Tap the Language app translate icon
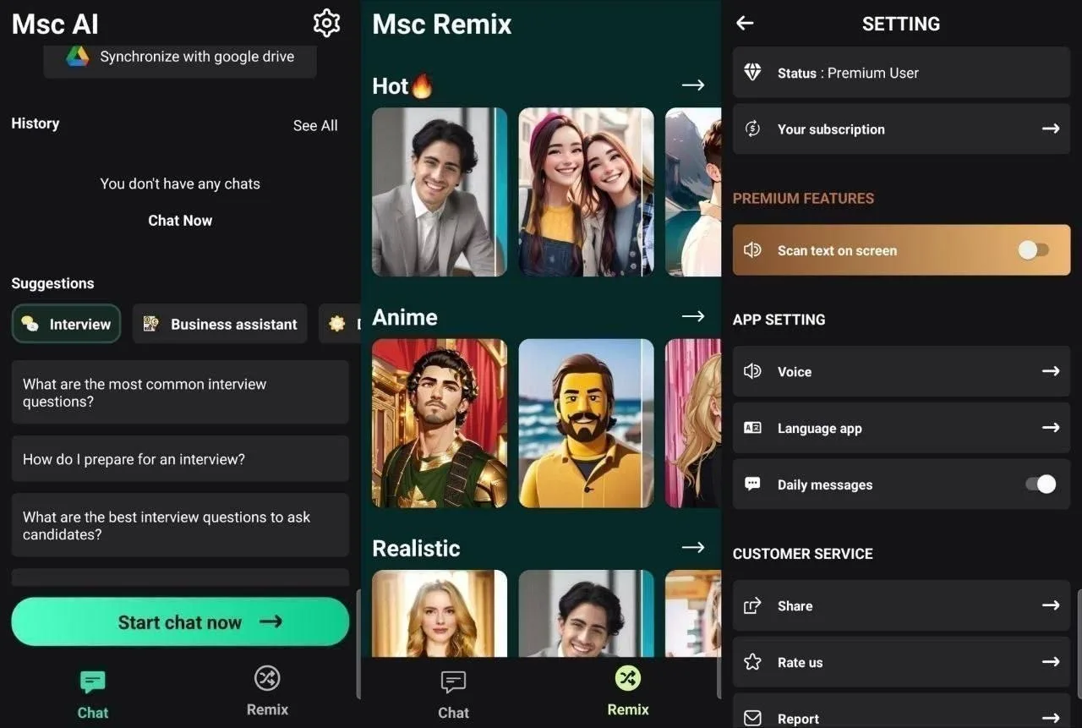 pyautogui.click(x=752, y=428)
